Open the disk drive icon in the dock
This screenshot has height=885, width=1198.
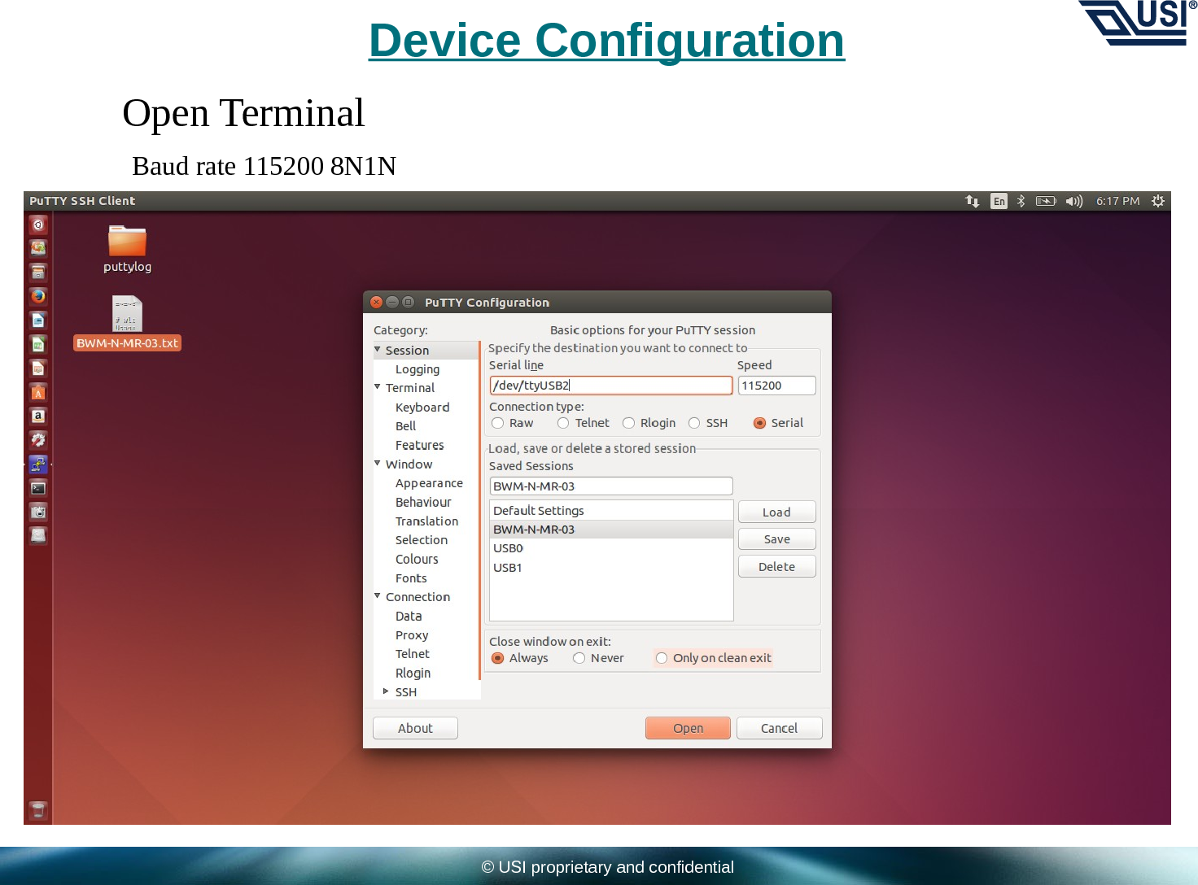pos(38,535)
